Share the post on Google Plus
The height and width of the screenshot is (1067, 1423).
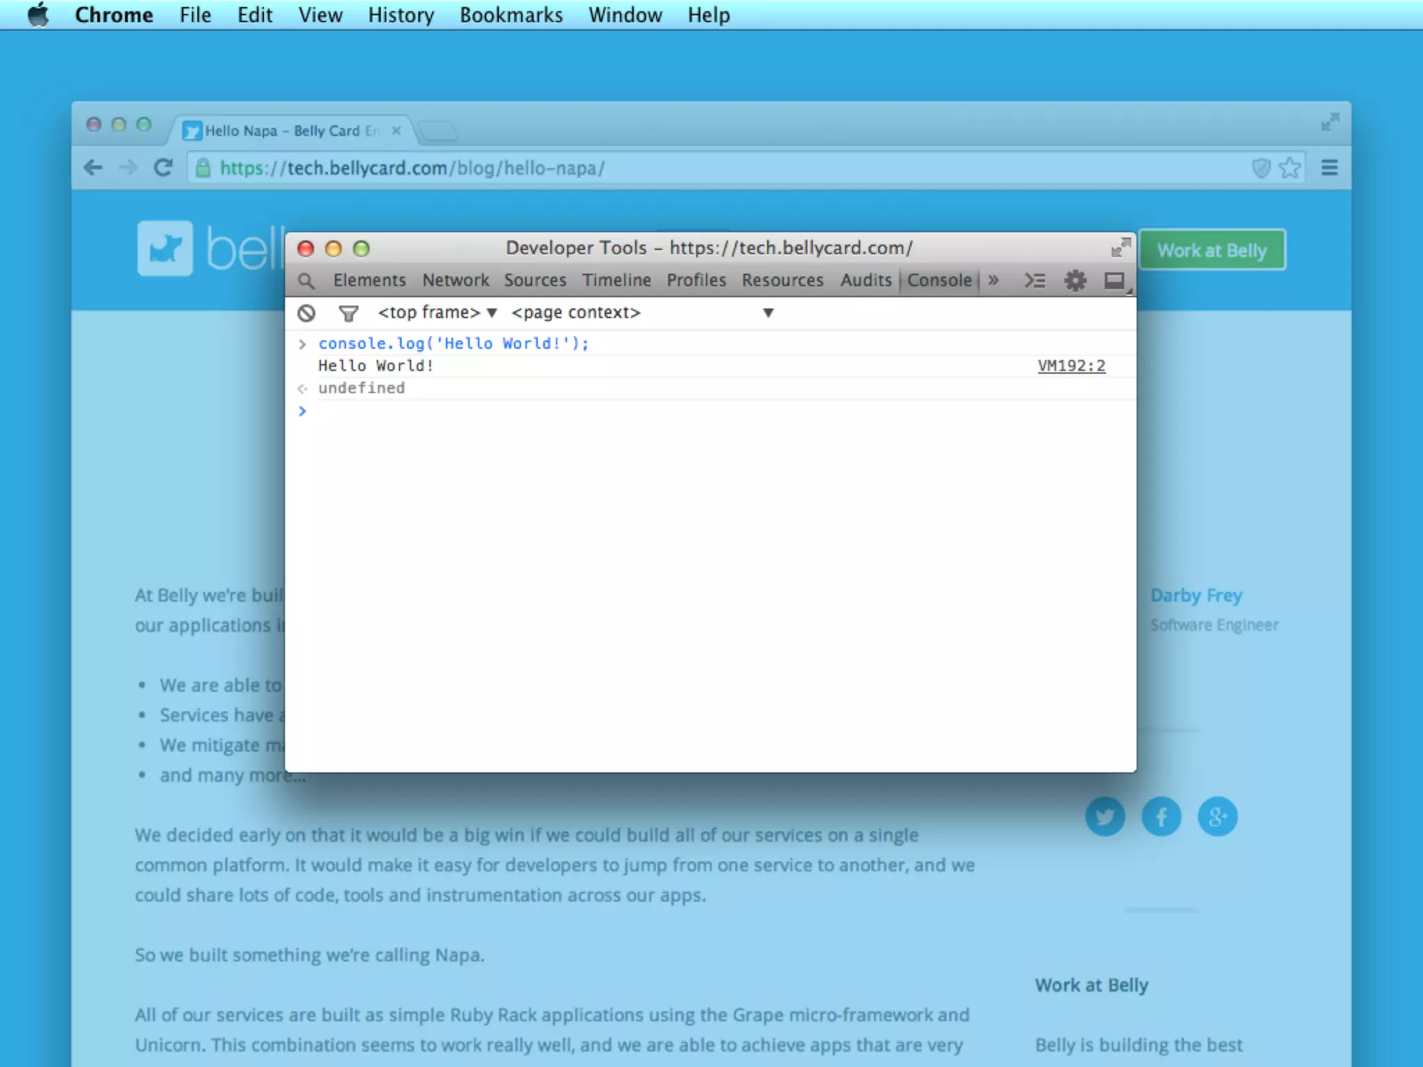click(1217, 816)
